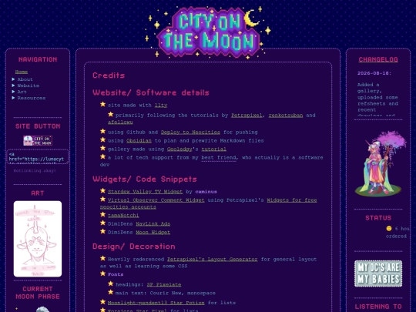This screenshot has height=312, width=416.
Task: Click the City on the Moon site button image
Action: pyautogui.click(x=38, y=141)
